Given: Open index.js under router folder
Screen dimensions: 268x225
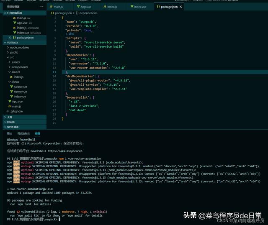Looking at the screenshot, I should (x=18, y=77).
